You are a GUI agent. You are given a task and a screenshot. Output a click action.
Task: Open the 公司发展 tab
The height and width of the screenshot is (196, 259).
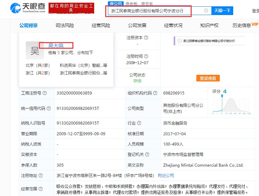click(137, 25)
